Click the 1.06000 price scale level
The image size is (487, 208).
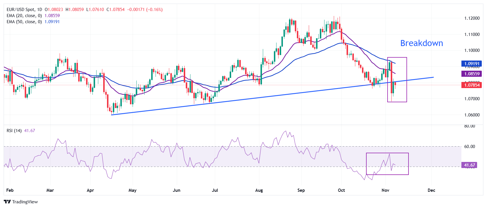click(472, 115)
